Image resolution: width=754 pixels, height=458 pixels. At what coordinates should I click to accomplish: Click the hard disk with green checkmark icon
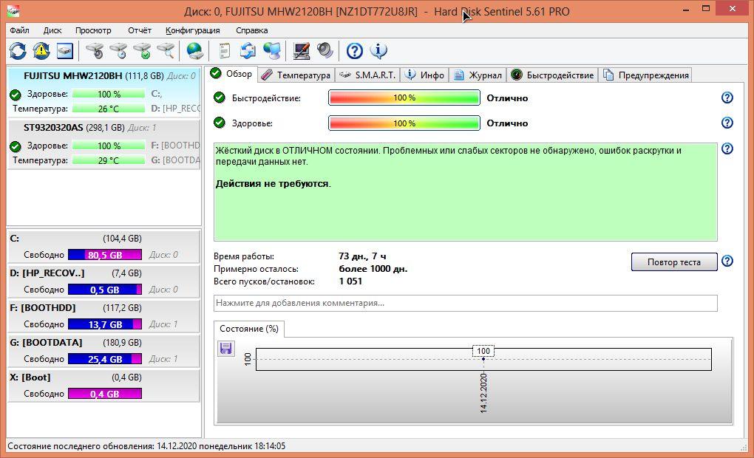143,50
